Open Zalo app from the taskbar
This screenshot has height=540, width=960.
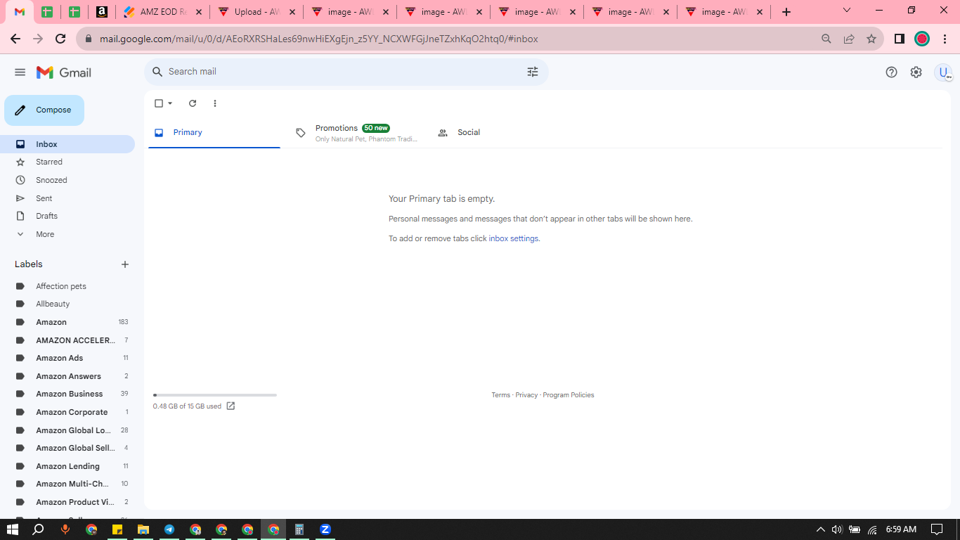[325, 529]
